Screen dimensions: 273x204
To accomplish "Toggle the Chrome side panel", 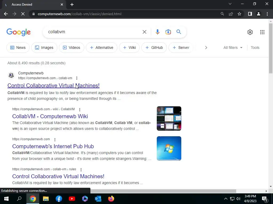I will 250,14.
